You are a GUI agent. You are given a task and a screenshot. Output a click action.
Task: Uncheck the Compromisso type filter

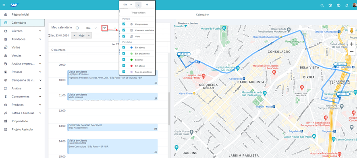[124, 24]
